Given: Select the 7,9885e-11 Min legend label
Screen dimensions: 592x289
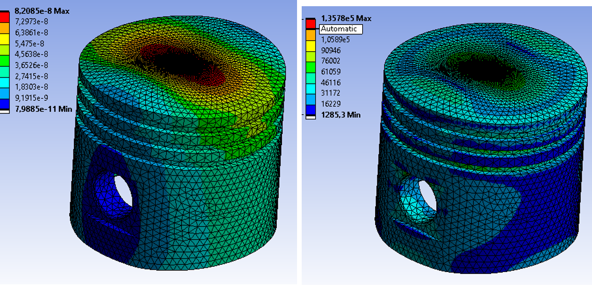Looking at the screenshot, I should [43, 109].
